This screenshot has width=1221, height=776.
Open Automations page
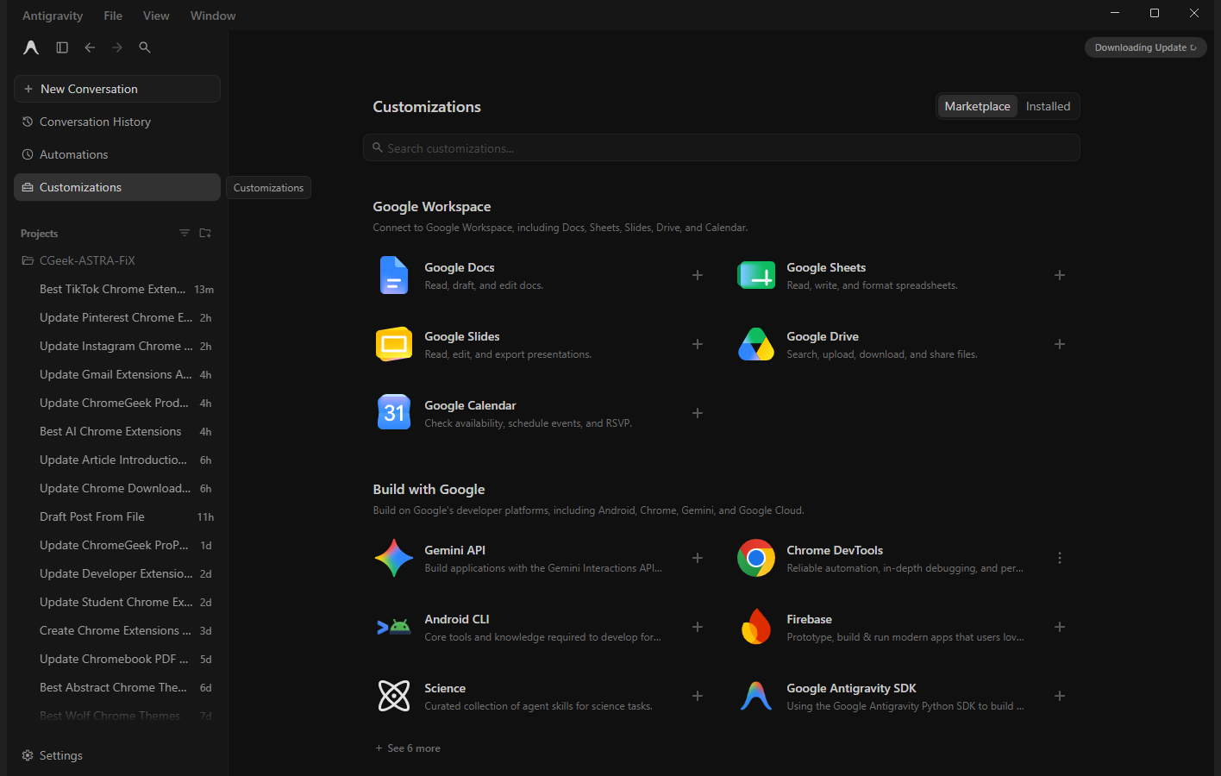[117, 154]
